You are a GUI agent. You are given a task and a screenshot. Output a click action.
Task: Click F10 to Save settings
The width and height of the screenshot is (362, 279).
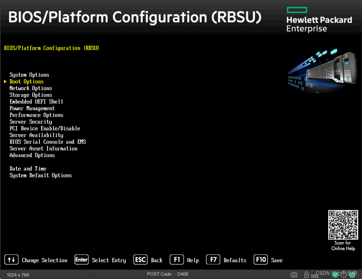click(x=260, y=259)
